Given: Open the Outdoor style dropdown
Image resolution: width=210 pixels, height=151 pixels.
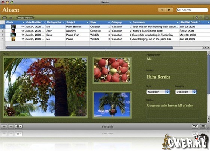Looking at the screenshot, I should click(158, 92).
